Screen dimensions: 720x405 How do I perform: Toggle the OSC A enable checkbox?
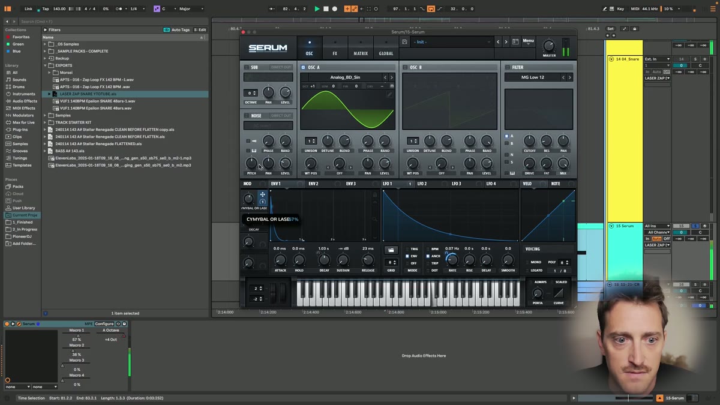[x=303, y=67]
